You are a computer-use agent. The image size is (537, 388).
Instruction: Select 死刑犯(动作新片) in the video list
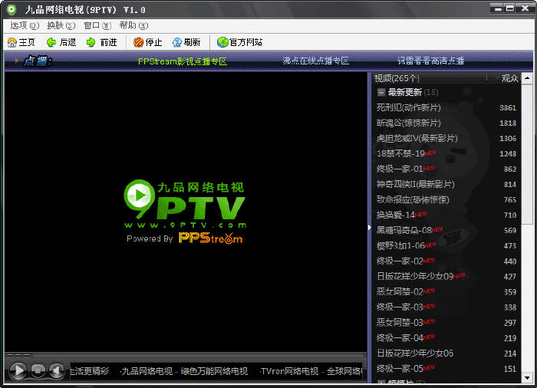pos(408,108)
